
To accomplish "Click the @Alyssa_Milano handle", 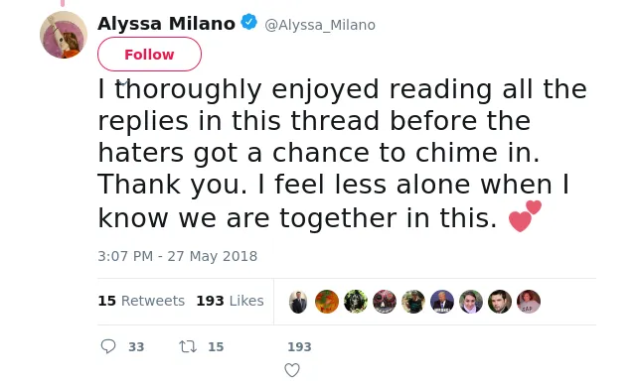I will click(x=320, y=25).
